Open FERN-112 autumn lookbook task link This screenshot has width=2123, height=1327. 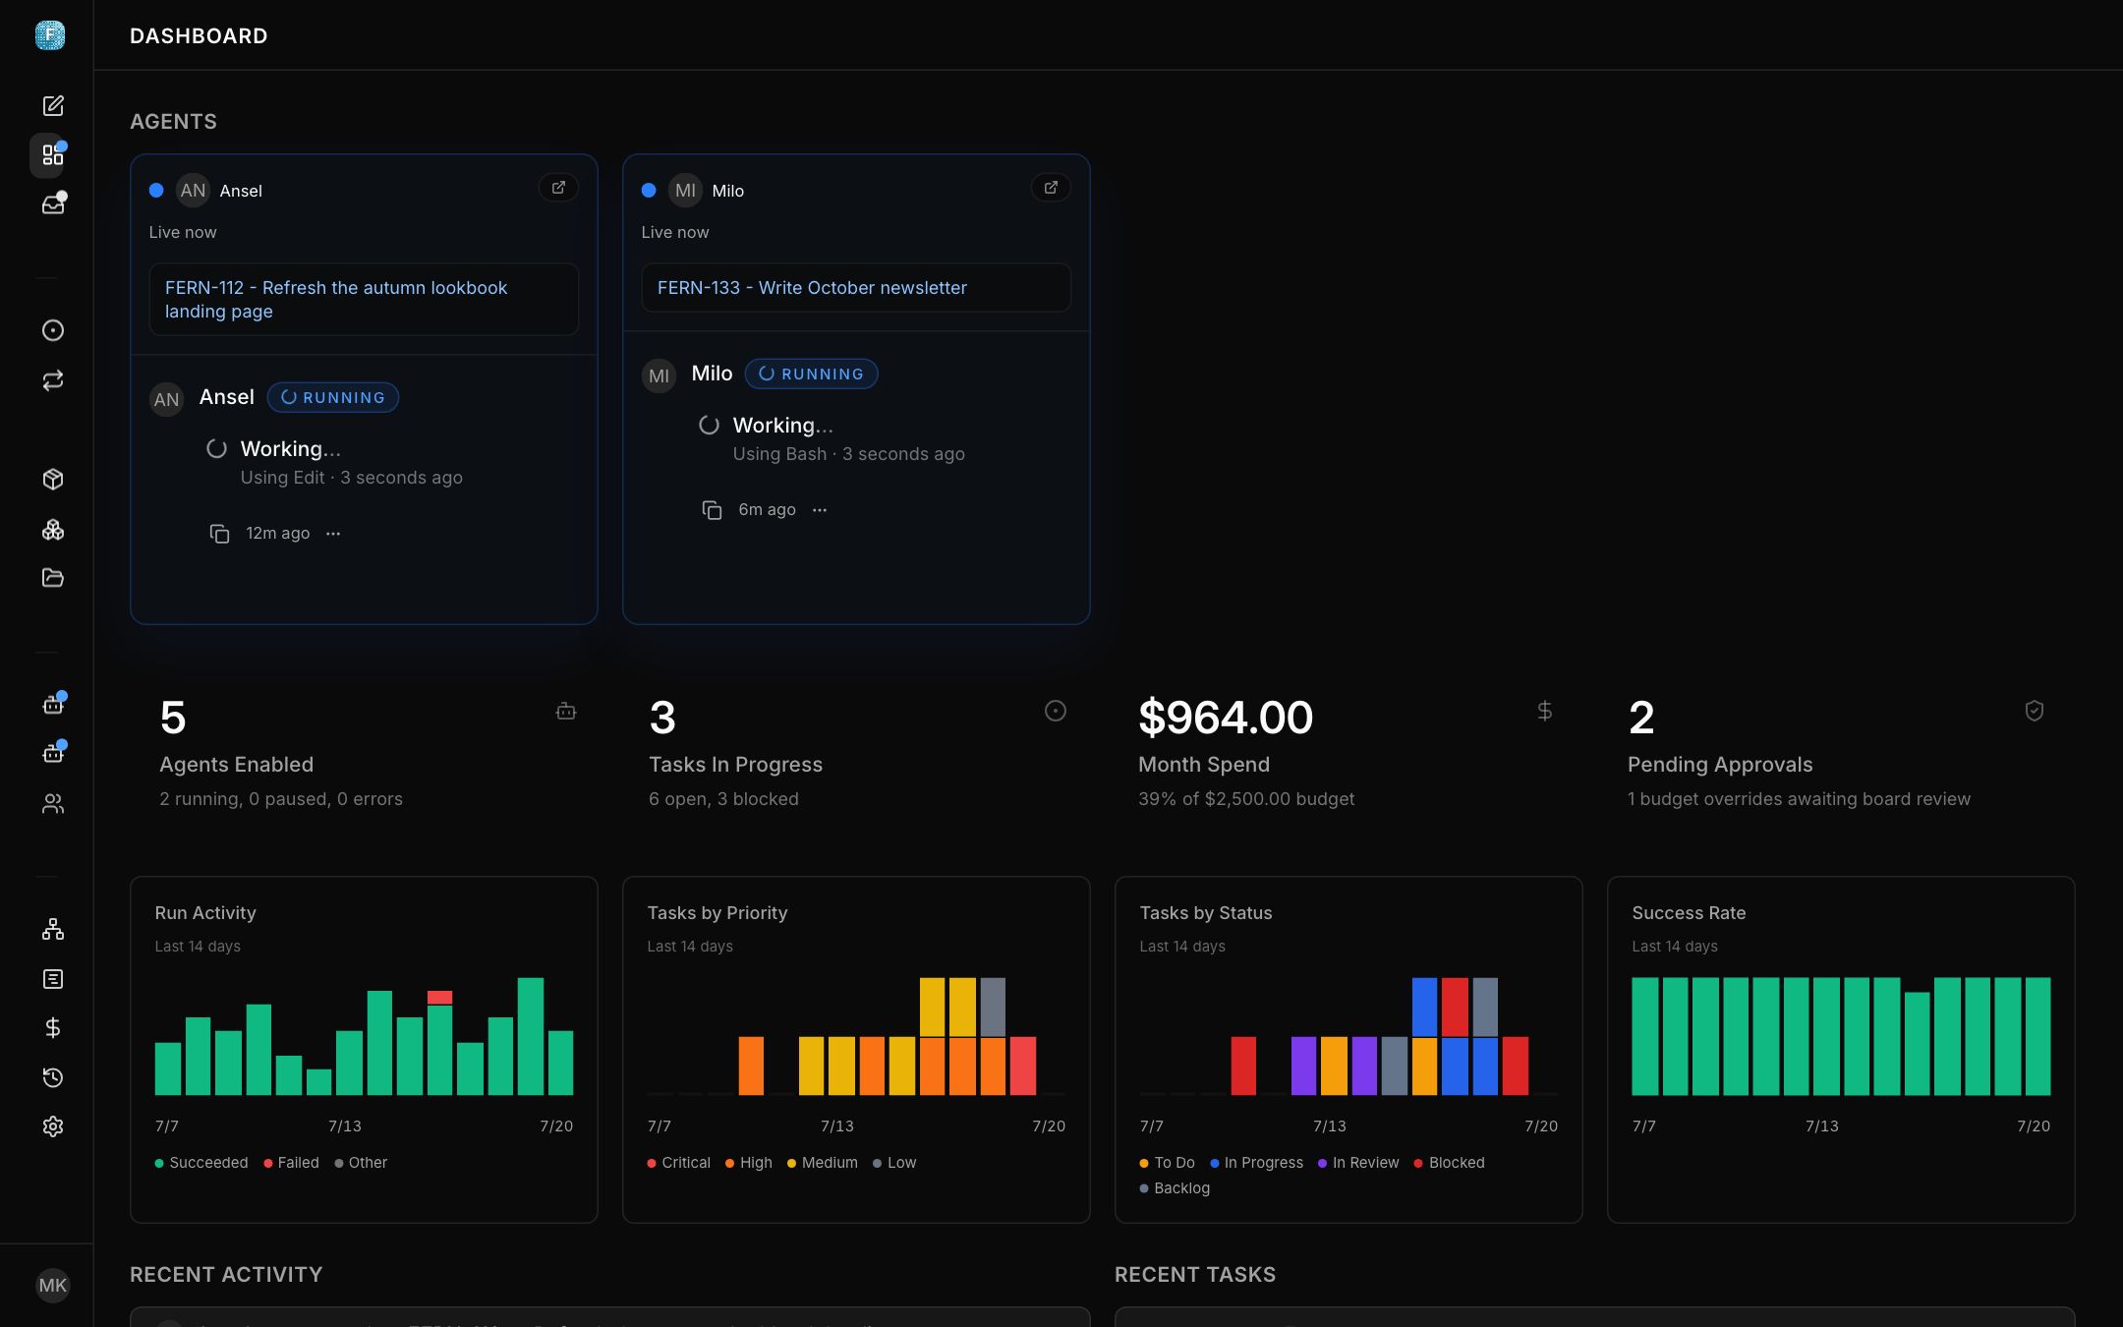336,300
